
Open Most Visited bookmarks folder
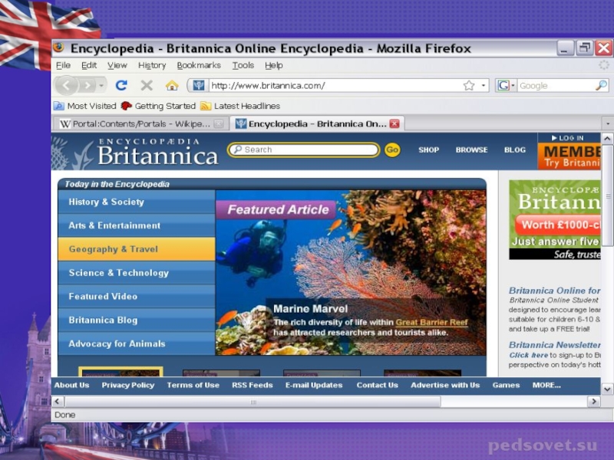(x=85, y=106)
